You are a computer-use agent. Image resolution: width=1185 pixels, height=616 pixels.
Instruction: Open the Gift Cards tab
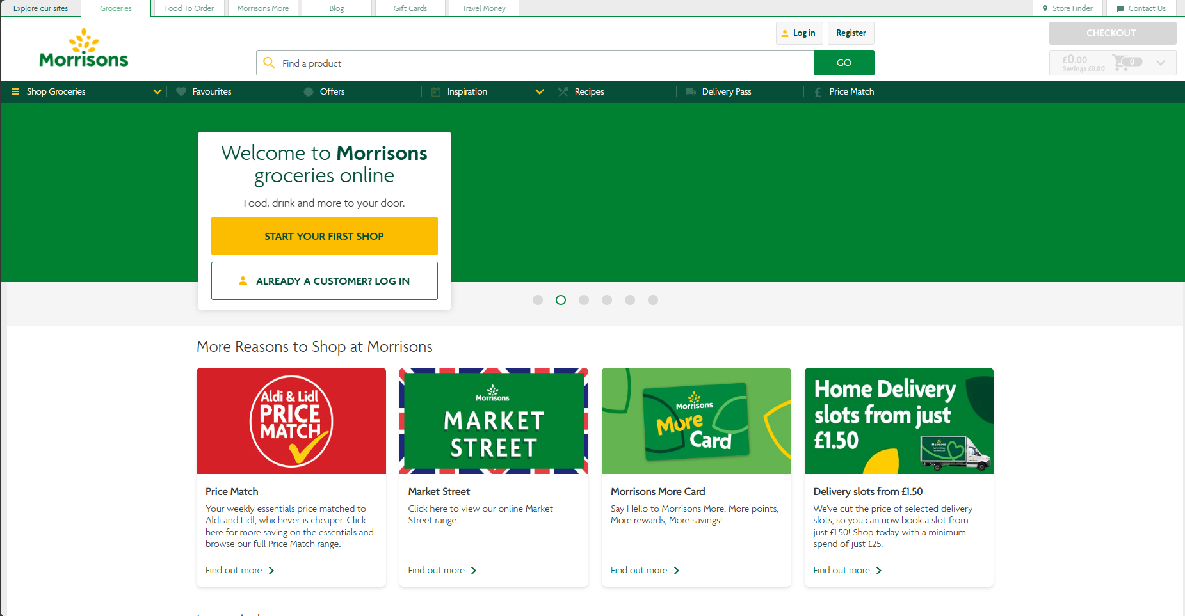(410, 8)
